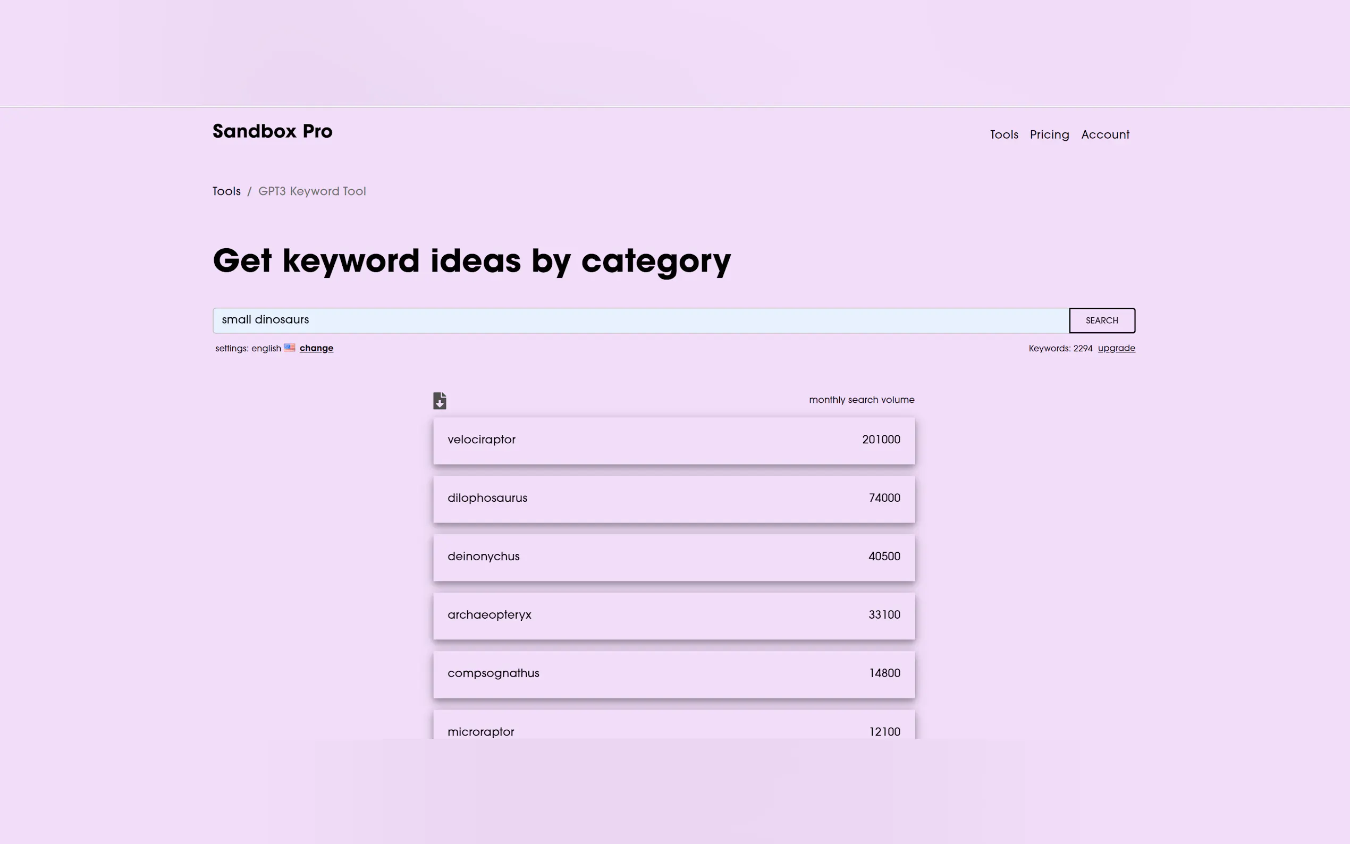The height and width of the screenshot is (844, 1350).
Task: Select the velociraptor keyword row
Action: [x=673, y=441]
